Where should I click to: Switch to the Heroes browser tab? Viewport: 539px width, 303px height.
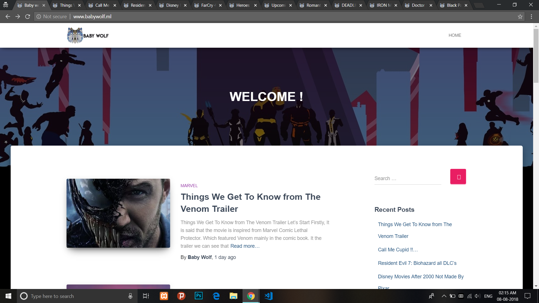pyautogui.click(x=243, y=5)
